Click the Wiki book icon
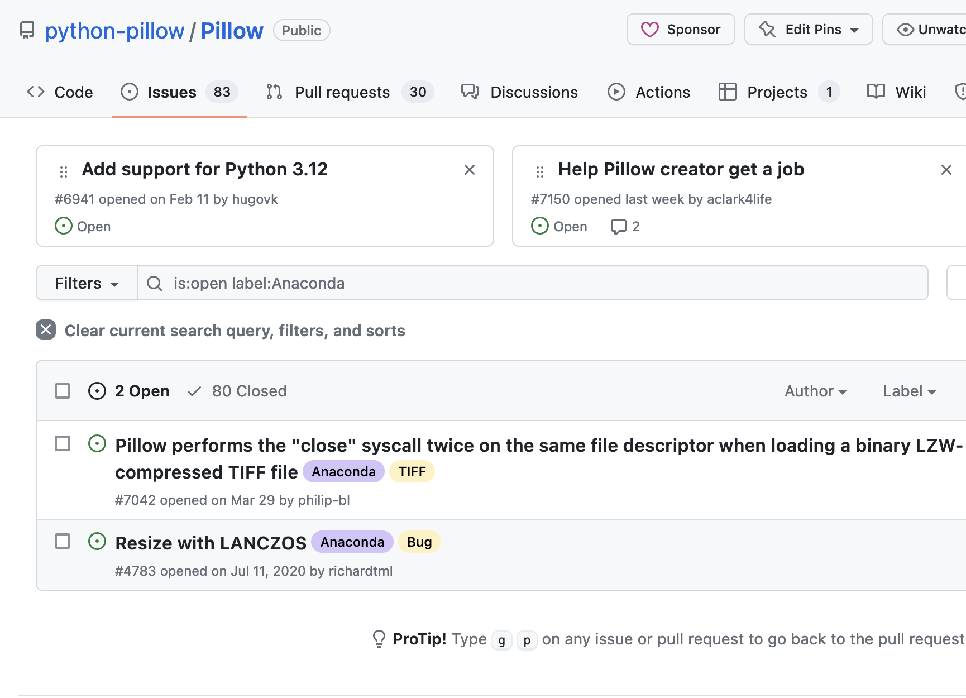Screen dimensions: 966x698 click(876, 92)
